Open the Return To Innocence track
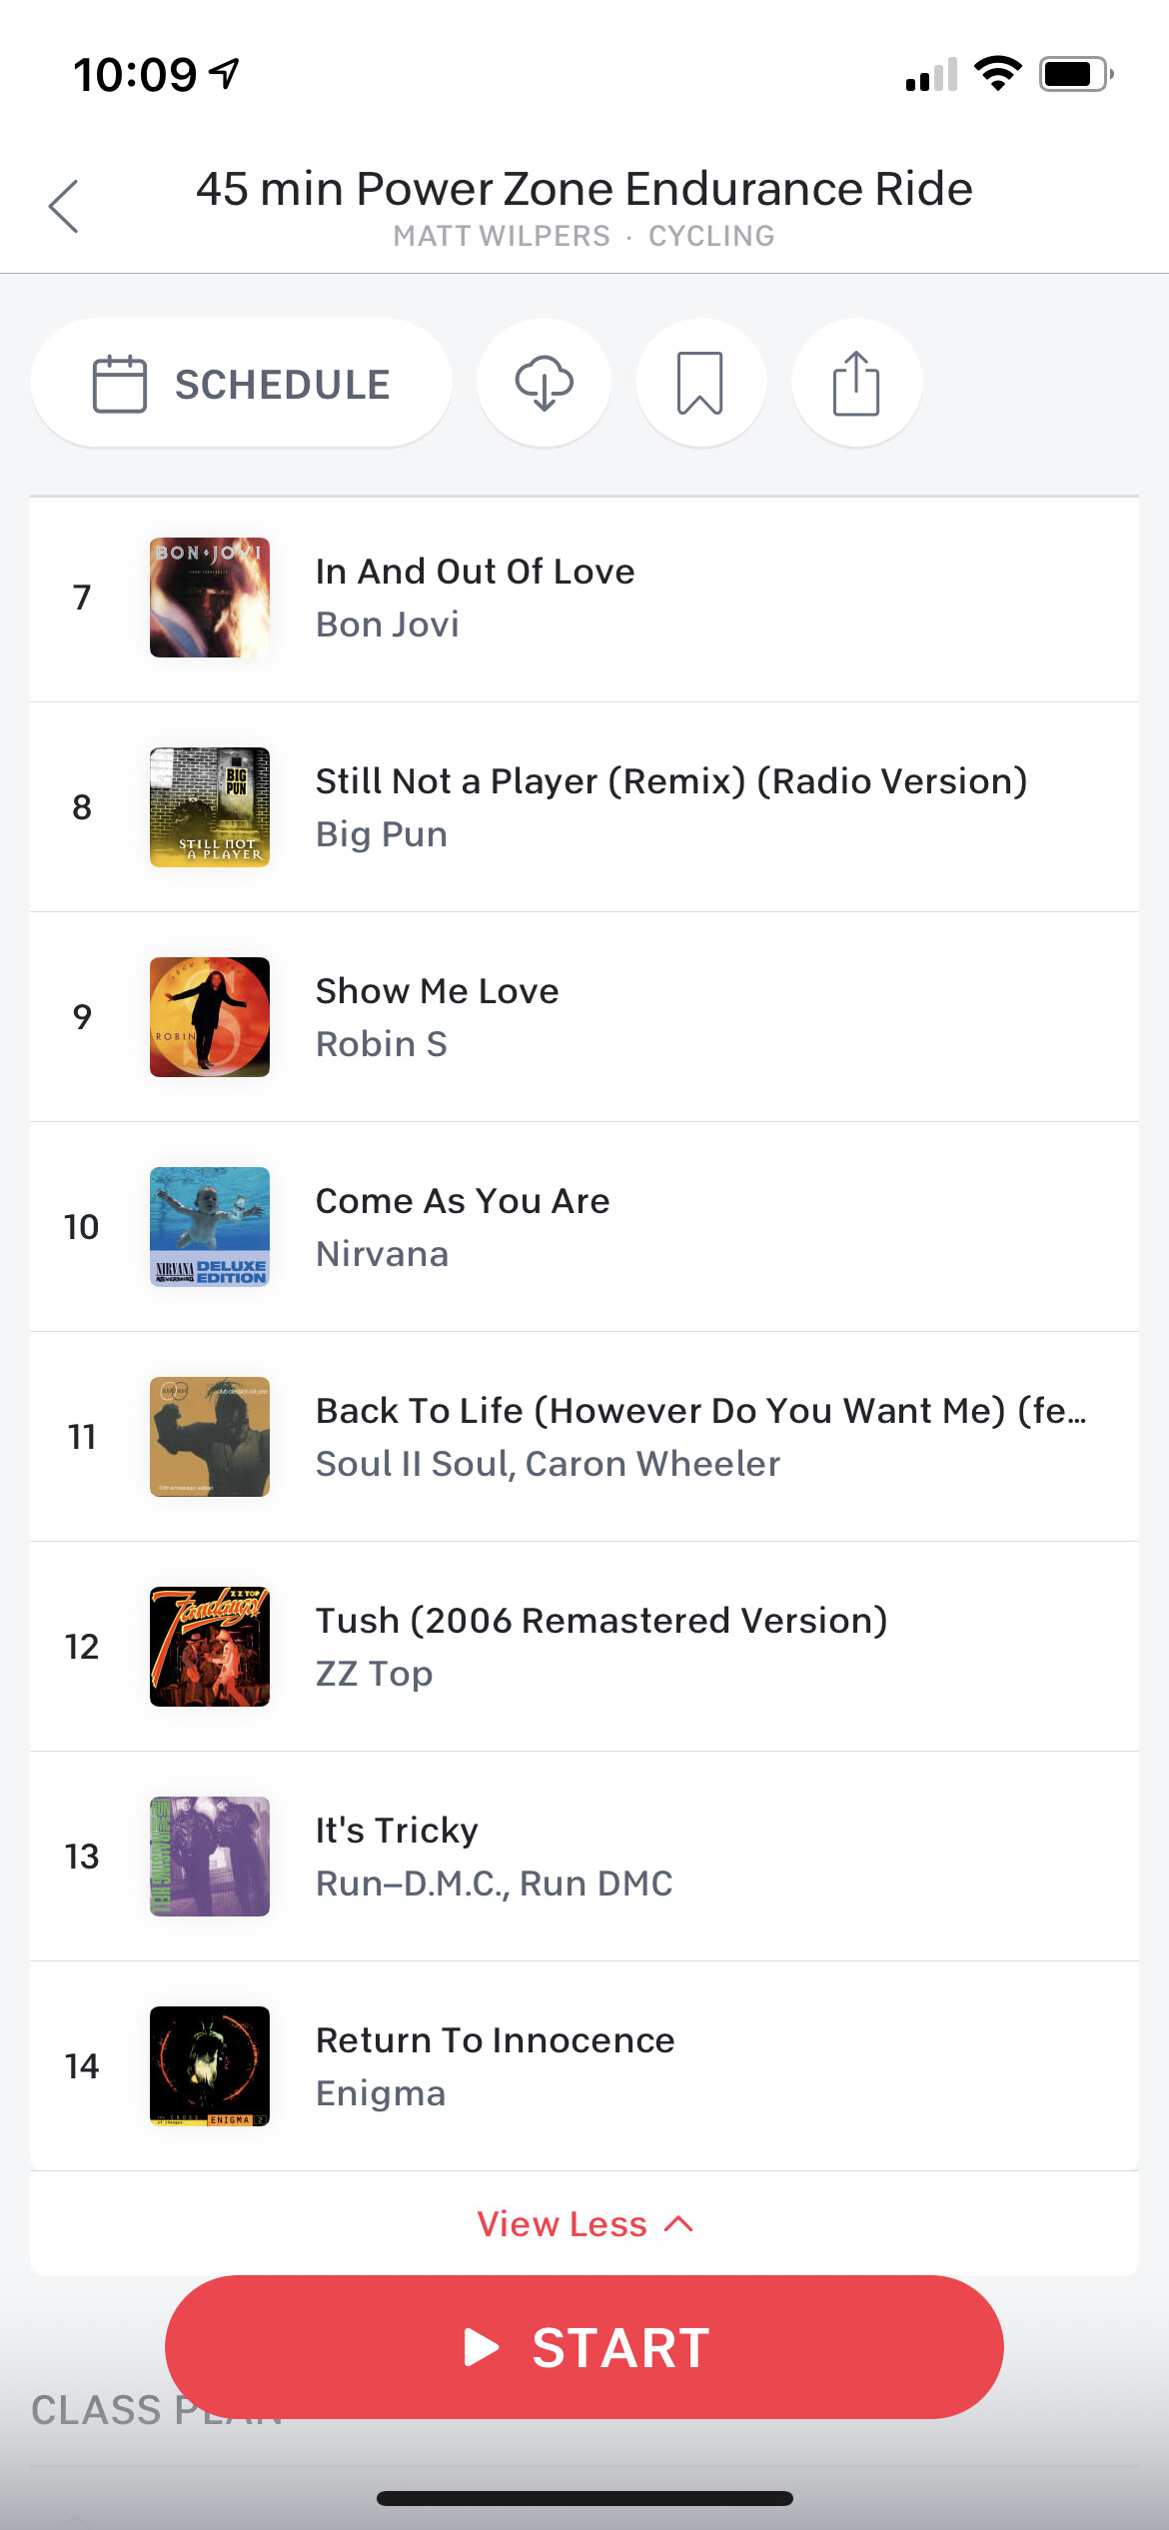 pyautogui.click(x=495, y=2040)
